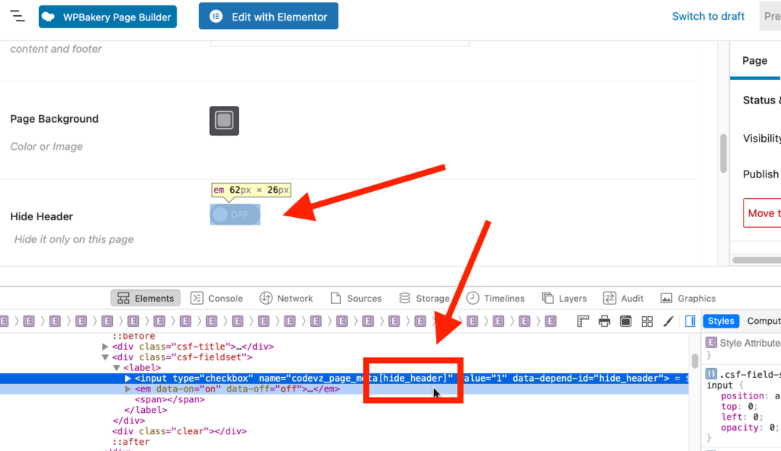Click the Switch to draft link

point(708,15)
